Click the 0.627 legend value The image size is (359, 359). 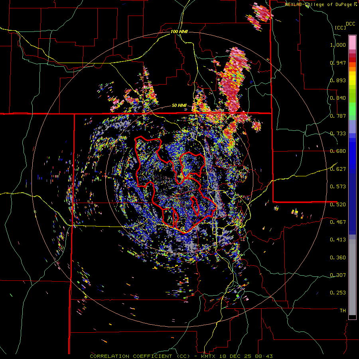coord(338,169)
